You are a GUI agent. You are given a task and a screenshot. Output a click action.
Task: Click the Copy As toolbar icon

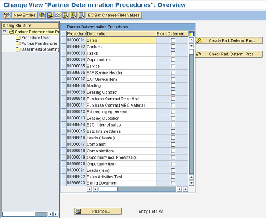pyautogui.click(x=42, y=15)
